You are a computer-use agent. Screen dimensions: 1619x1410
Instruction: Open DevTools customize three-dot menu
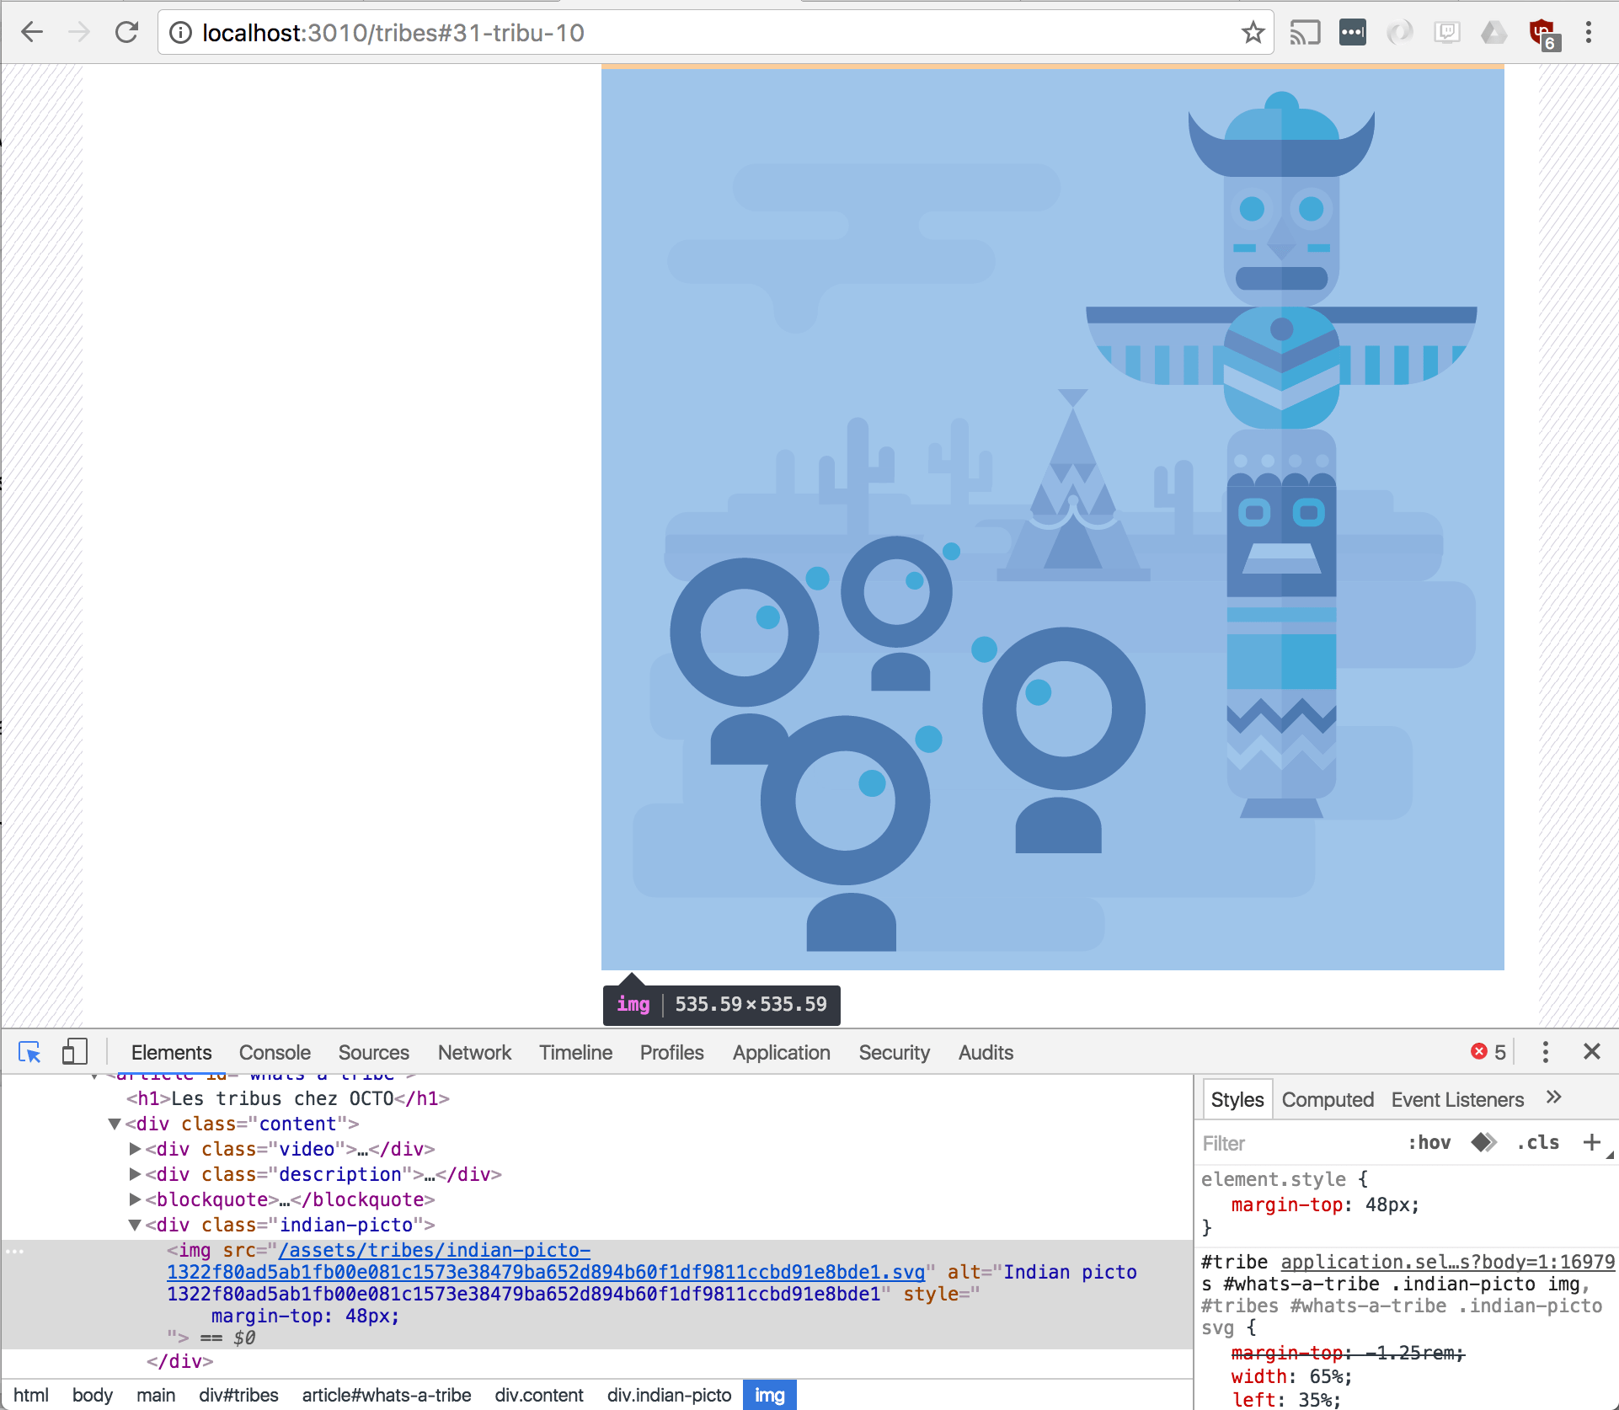[1545, 1052]
